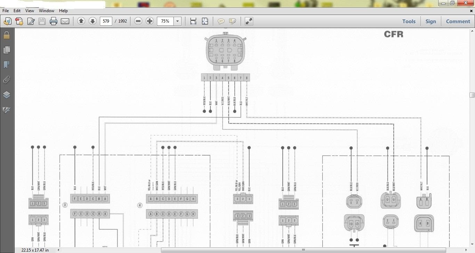The height and width of the screenshot is (253, 475).
Task: Click the page number input field
Action: point(106,21)
